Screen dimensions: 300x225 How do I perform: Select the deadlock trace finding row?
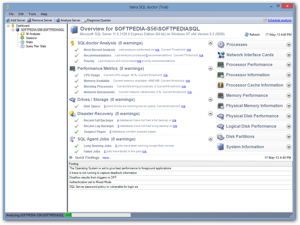pyautogui.click(x=180, y=173)
